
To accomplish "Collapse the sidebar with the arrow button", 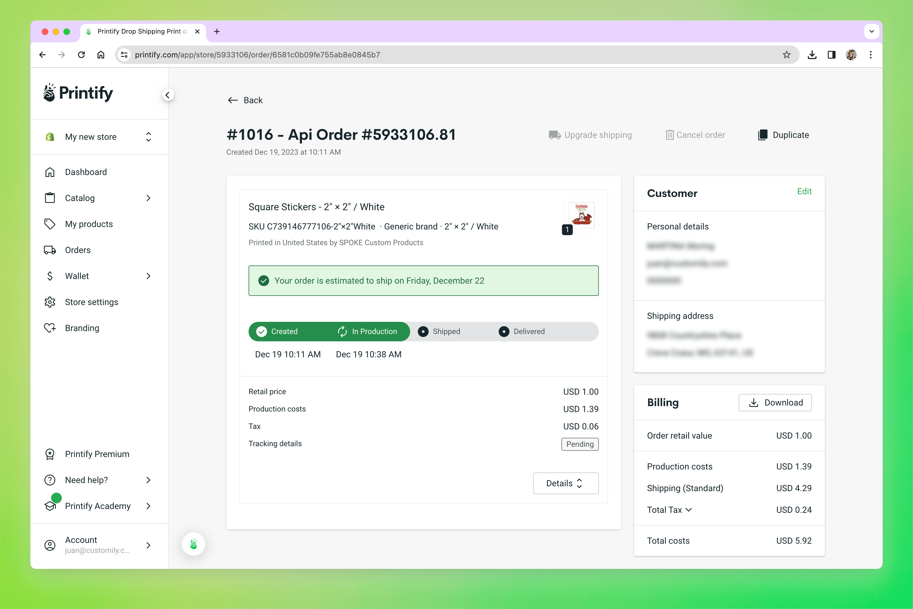I will point(168,95).
